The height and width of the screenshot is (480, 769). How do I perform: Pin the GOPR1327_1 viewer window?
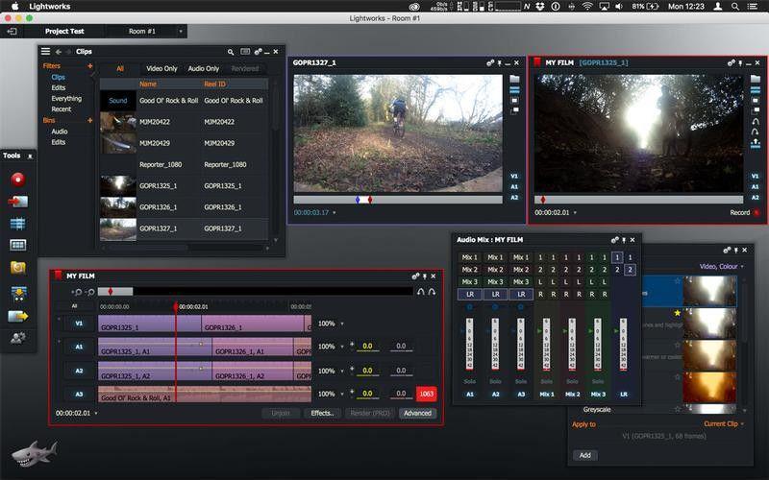click(x=499, y=63)
